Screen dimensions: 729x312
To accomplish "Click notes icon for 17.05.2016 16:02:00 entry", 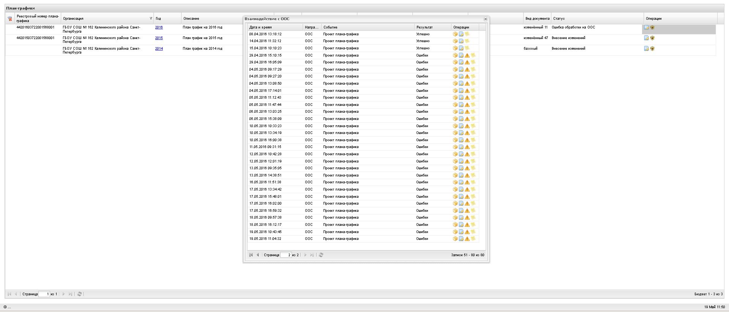I will 473,203.
